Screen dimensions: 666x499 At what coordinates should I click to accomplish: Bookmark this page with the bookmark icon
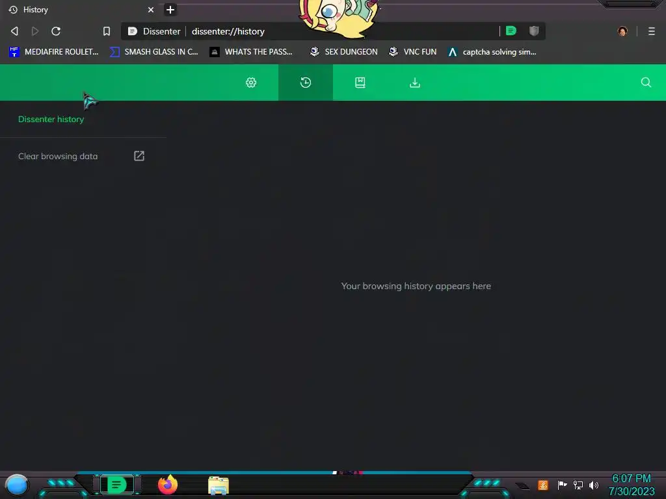pos(107,31)
